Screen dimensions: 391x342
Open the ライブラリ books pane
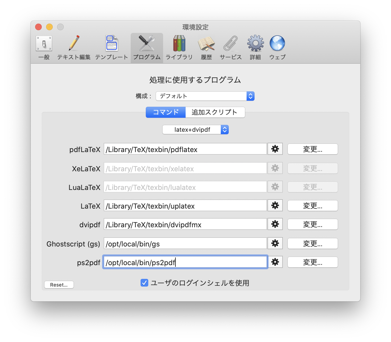[x=179, y=48]
